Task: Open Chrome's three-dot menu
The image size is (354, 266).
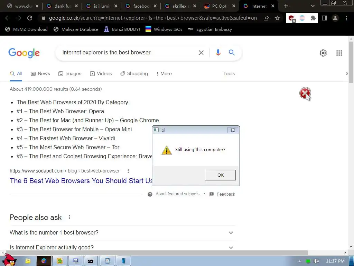Action: click(346, 18)
